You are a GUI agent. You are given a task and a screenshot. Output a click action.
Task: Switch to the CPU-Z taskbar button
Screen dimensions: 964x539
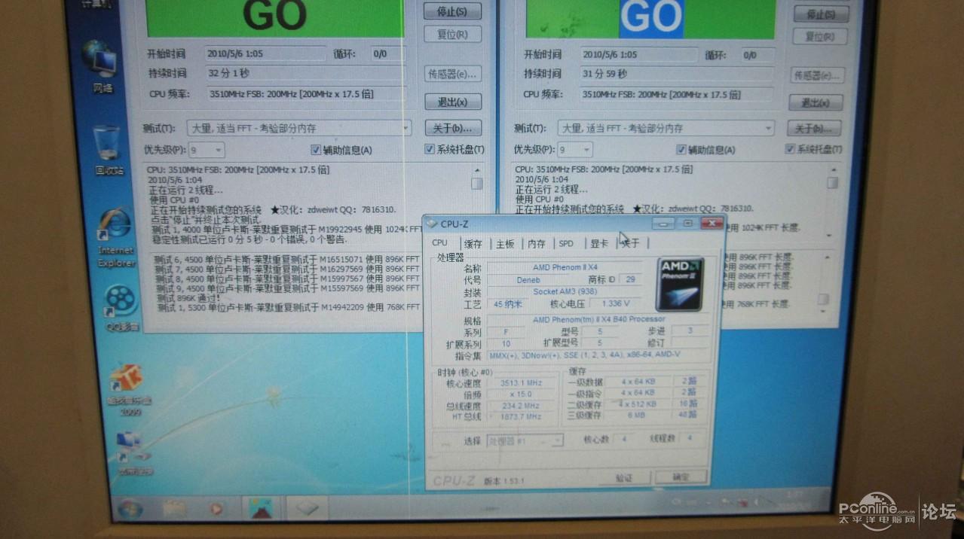(308, 508)
